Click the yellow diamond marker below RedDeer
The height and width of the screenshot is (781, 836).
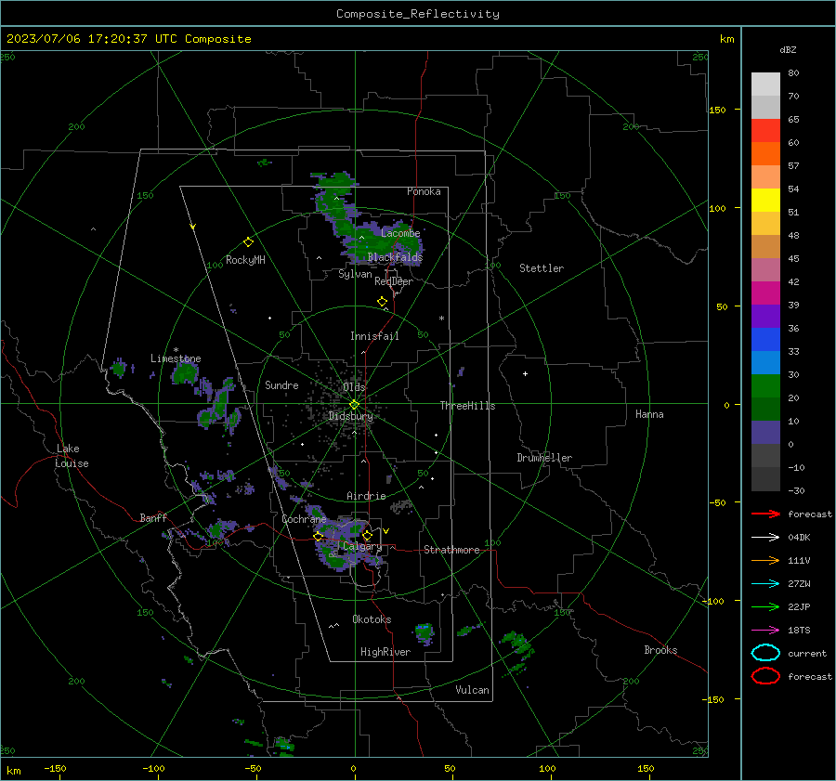(x=382, y=302)
